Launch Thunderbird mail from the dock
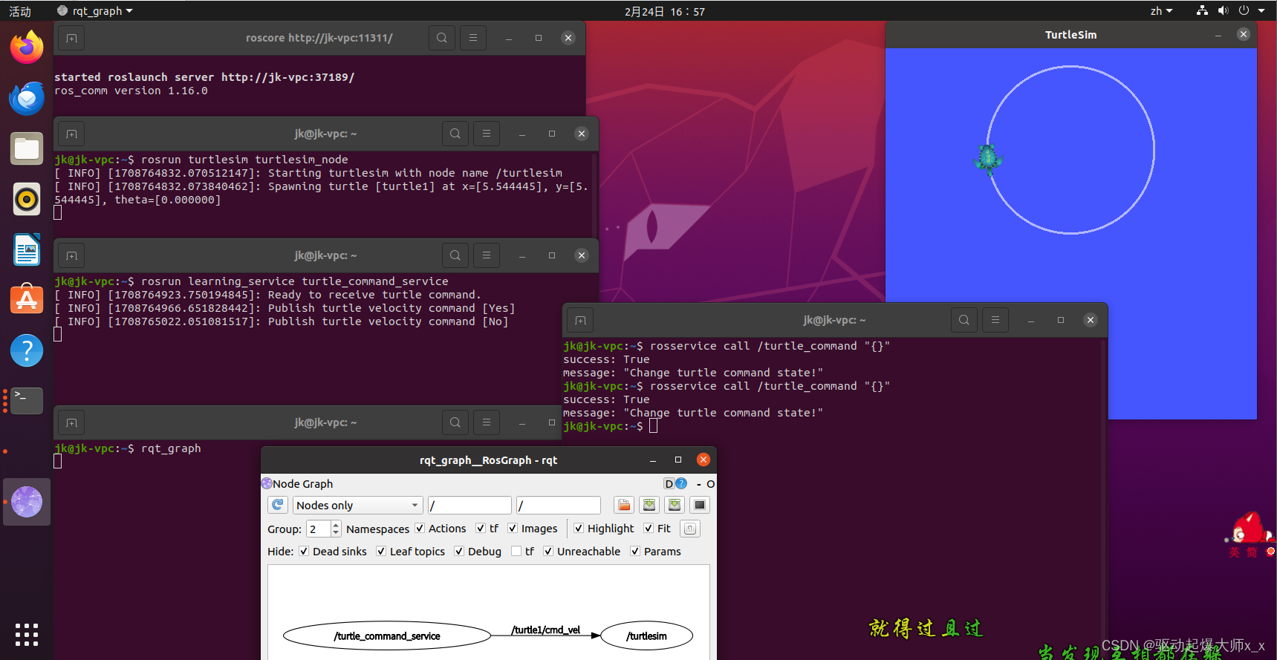 (x=27, y=98)
